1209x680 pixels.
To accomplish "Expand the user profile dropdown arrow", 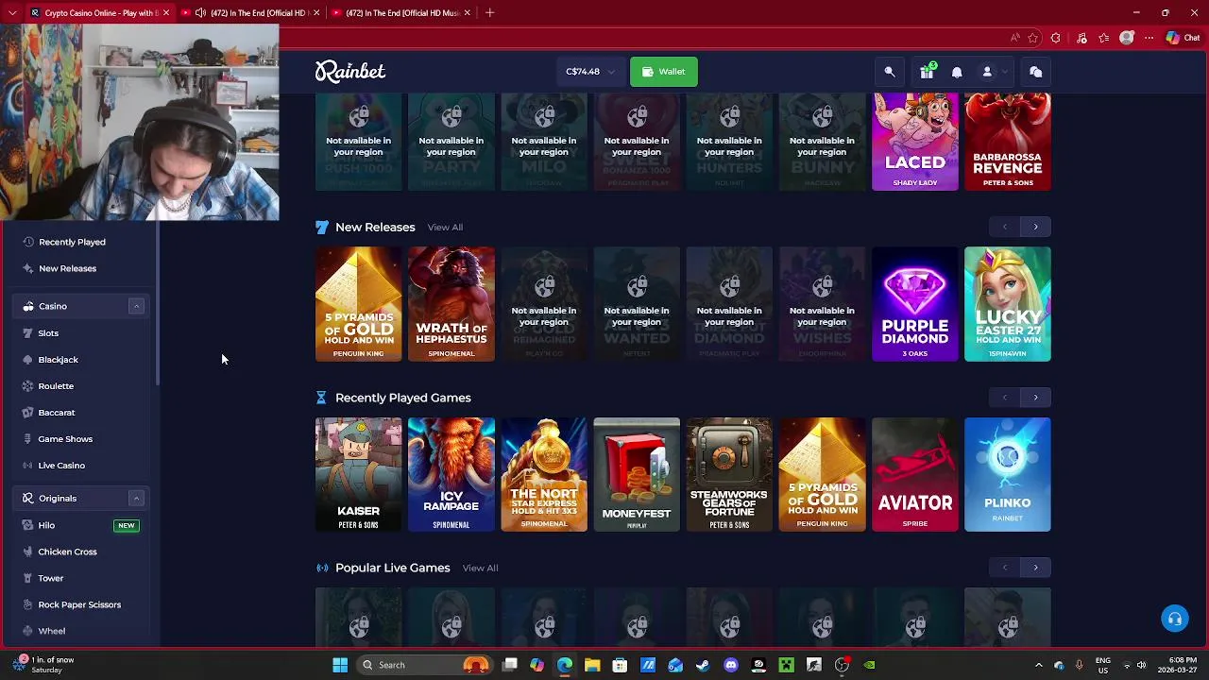I will pyautogui.click(x=1005, y=72).
